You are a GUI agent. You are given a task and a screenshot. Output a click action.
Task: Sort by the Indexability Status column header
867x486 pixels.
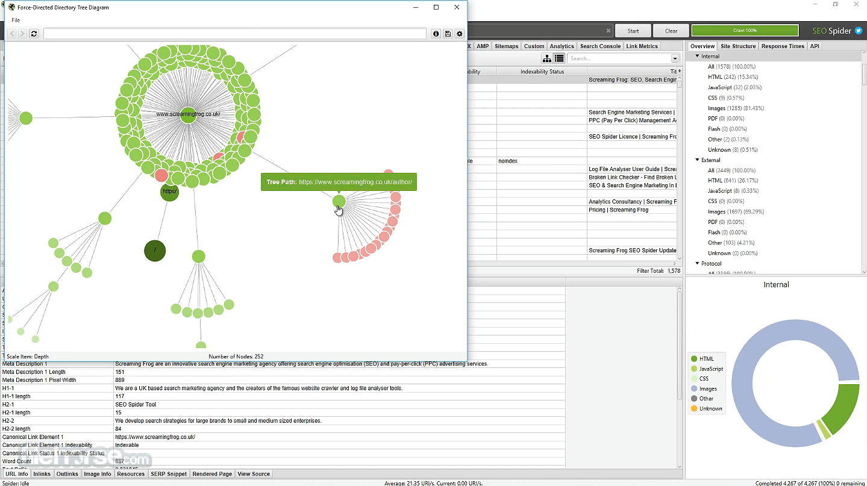tap(542, 71)
